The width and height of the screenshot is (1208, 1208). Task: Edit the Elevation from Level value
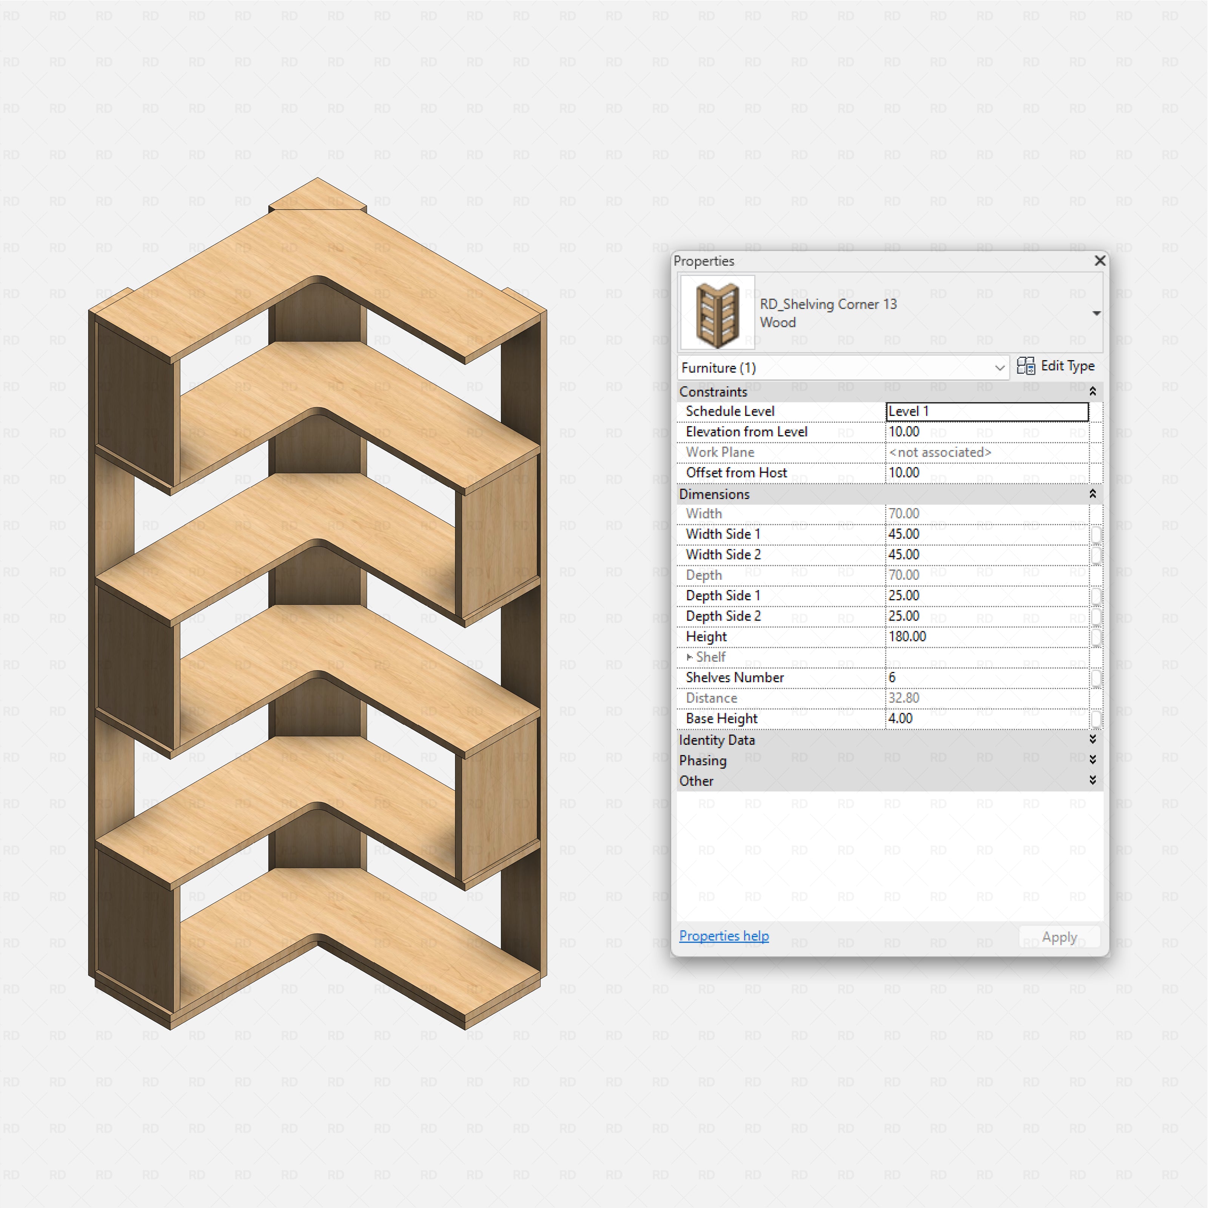(x=986, y=431)
